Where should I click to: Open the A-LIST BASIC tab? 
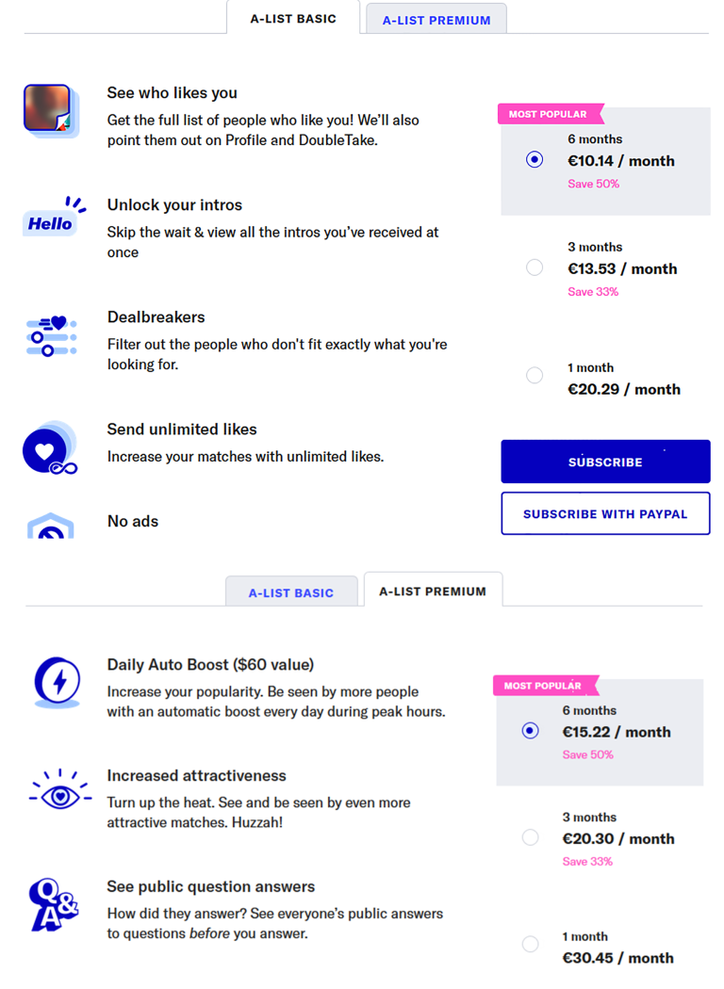tap(291, 592)
